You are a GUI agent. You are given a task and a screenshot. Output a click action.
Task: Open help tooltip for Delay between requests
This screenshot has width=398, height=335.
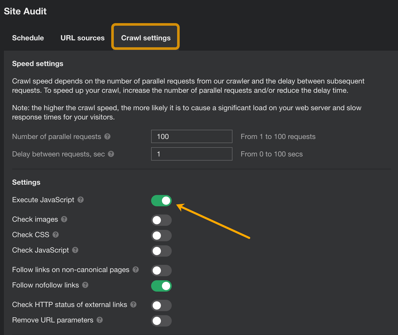tap(111, 154)
